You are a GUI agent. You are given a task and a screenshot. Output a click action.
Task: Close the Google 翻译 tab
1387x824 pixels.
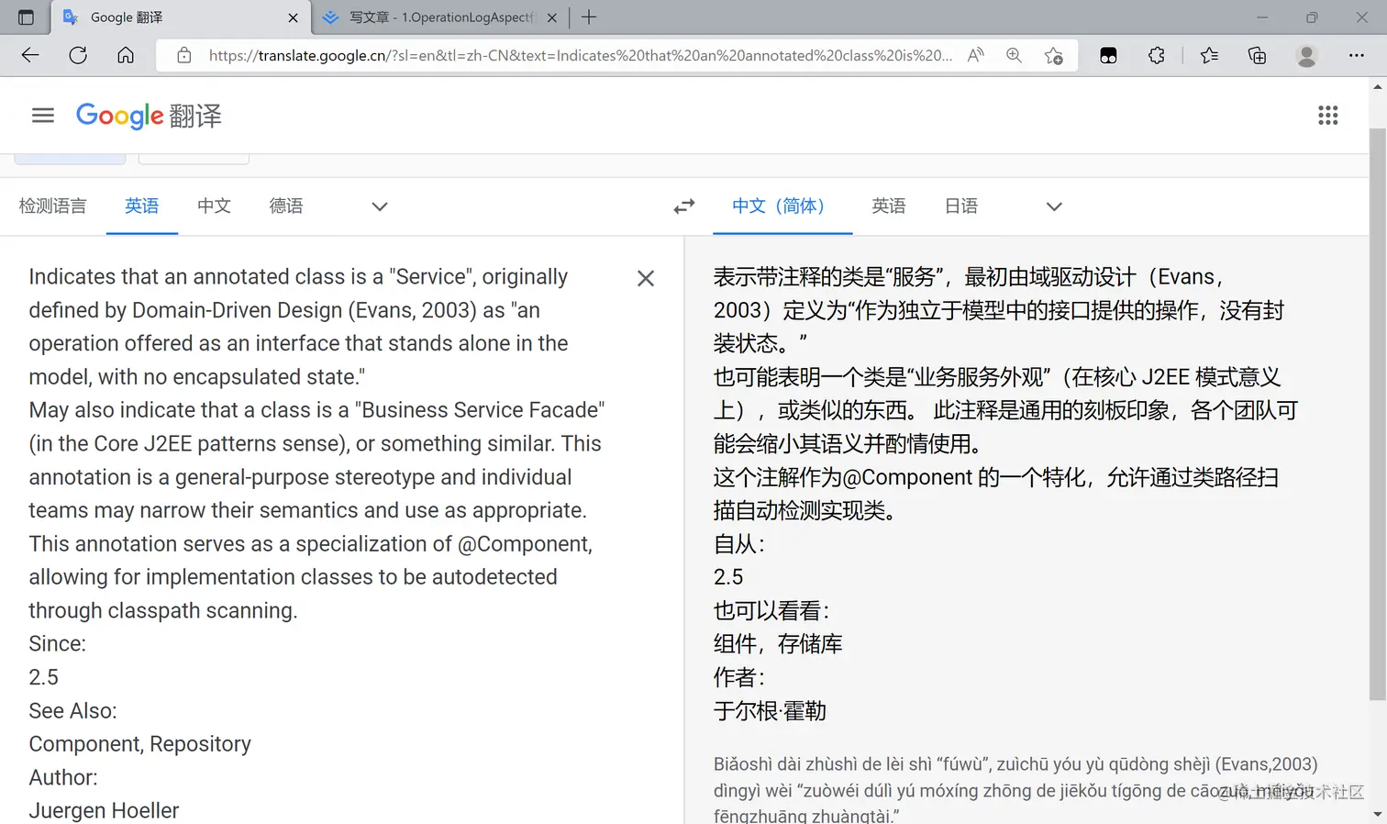[x=293, y=17]
